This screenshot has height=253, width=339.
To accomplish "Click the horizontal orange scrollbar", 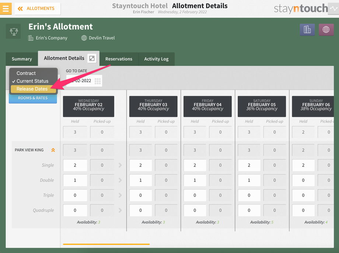I will [x=106, y=244].
